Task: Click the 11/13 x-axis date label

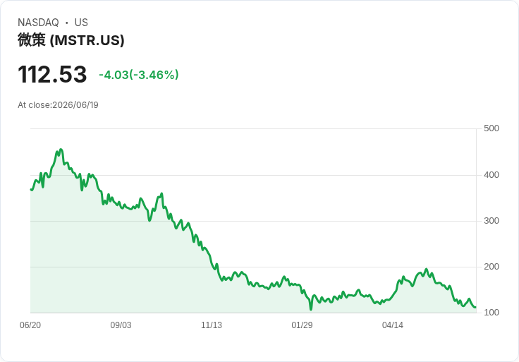Action: [212, 325]
